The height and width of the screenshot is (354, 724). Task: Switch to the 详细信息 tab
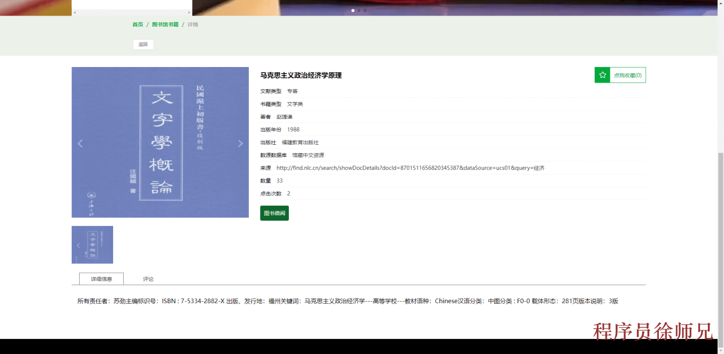pyautogui.click(x=101, y=278)
